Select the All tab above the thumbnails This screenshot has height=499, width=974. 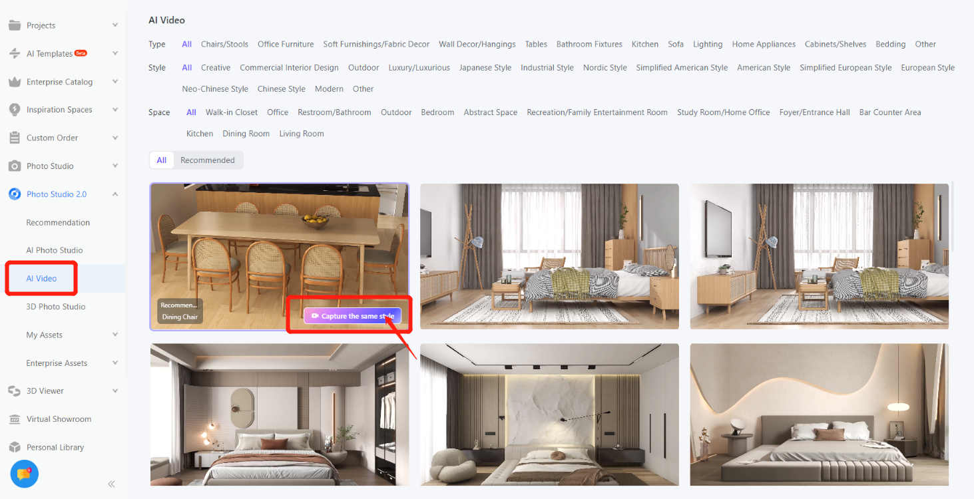click(x=162, y=160)
